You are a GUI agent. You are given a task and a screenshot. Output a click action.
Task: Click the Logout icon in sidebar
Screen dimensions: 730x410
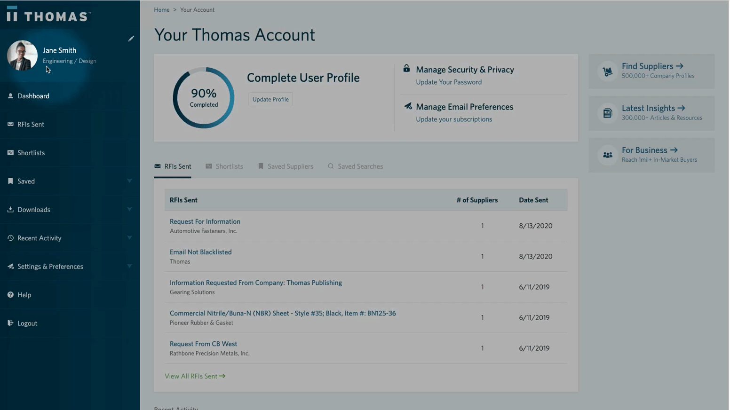tap(10, 323)
